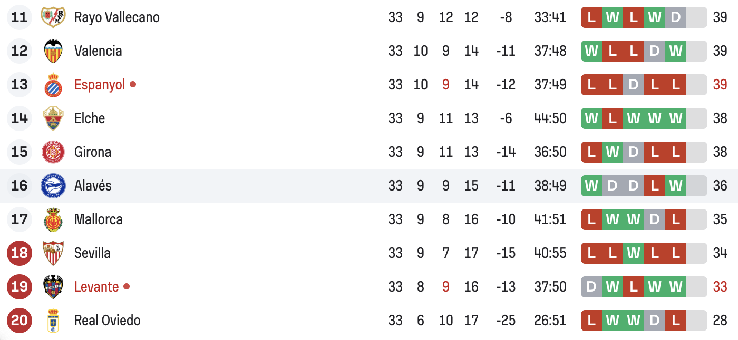Click the Mallorca club crest

click(x=53, y=219)
